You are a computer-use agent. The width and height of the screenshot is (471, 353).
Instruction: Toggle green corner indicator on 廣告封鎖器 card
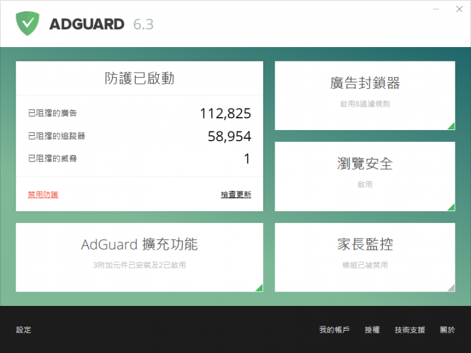click(452, 127)
